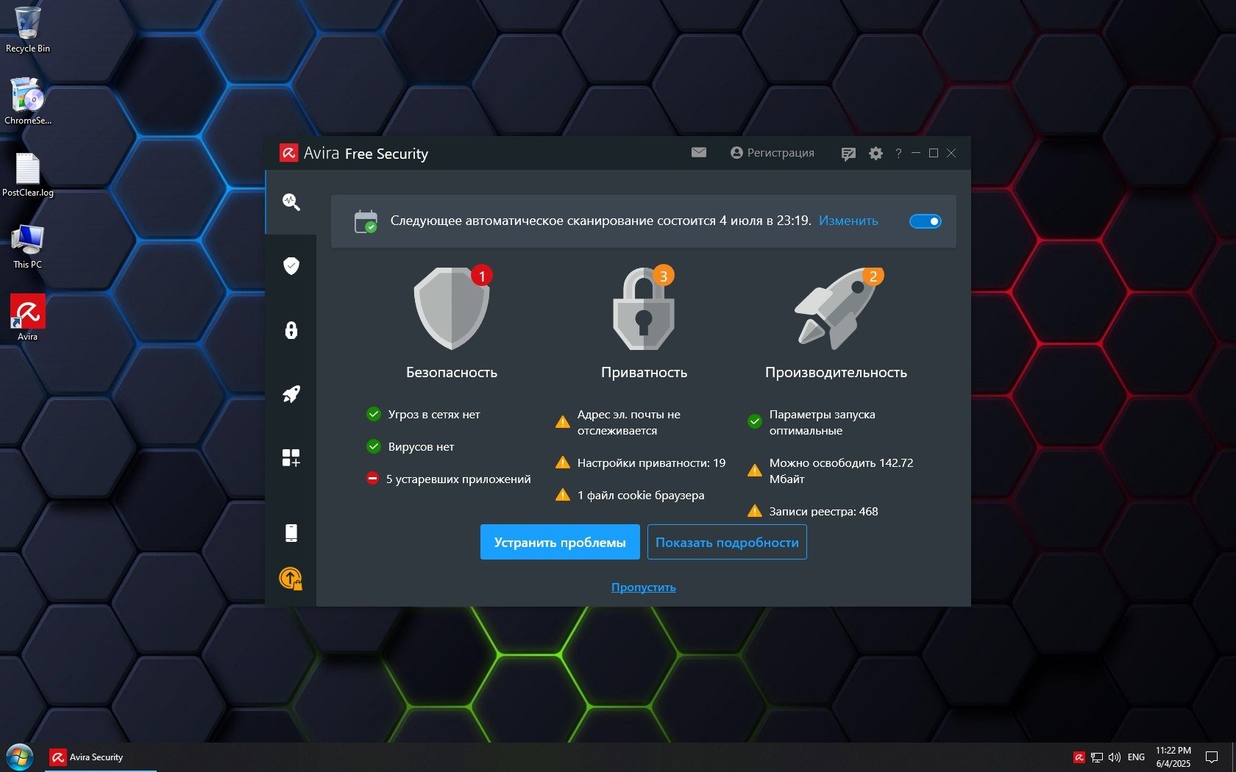Open the Privacy lock sidebar section

coord(291,329)
